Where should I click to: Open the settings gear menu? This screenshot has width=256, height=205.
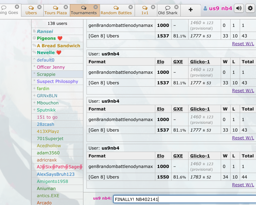[x=250, y=8]
